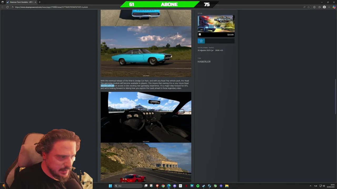Open Steam from the taskbar
The height and width of the screenshot is (189, 337).
[x=204, y=186]
